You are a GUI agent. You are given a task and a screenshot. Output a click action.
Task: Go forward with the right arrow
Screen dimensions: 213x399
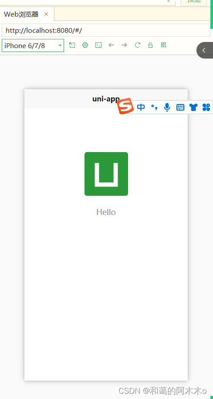(124, 45)
